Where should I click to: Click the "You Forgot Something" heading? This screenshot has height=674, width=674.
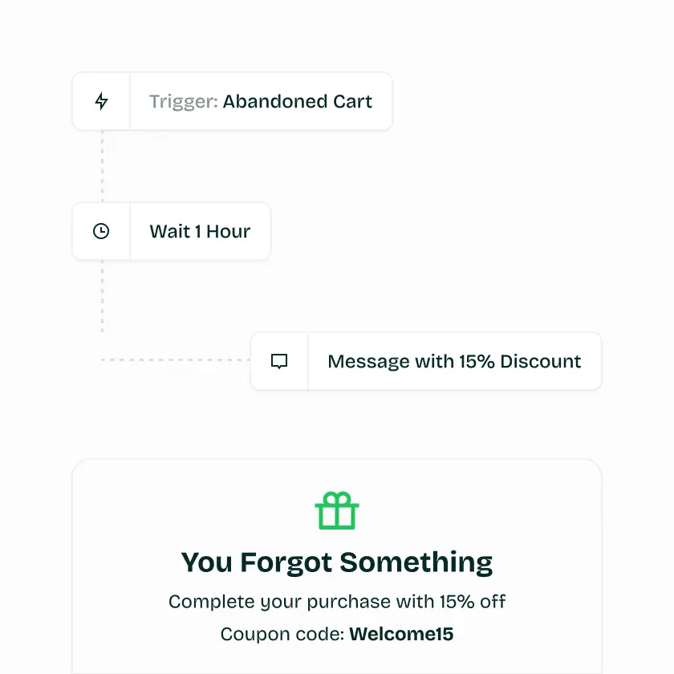point(337,562)
